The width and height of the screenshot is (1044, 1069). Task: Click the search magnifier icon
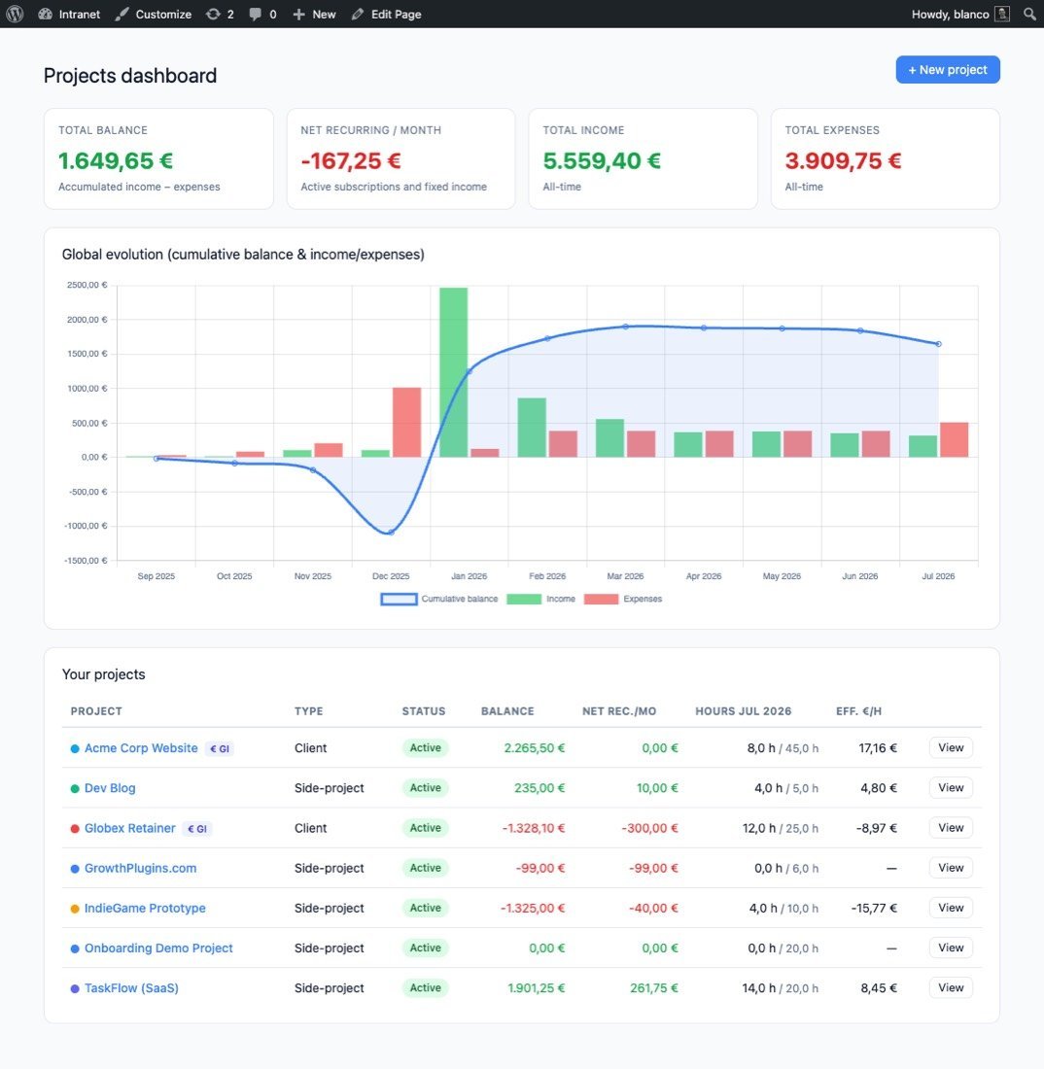pos(1029,14)
